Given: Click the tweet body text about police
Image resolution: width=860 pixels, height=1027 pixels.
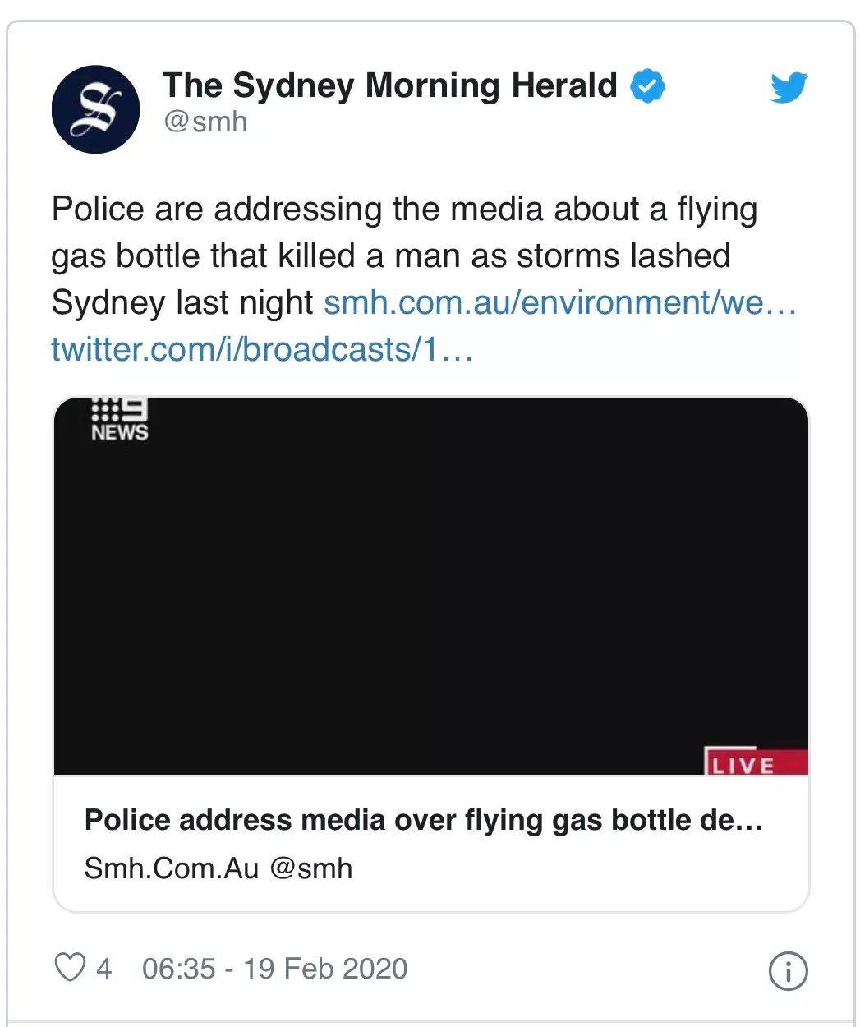Looking at the screenshot, I should pos(404,256).
